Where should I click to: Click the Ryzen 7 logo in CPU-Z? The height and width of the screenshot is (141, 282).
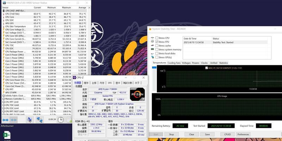point(137,94)
